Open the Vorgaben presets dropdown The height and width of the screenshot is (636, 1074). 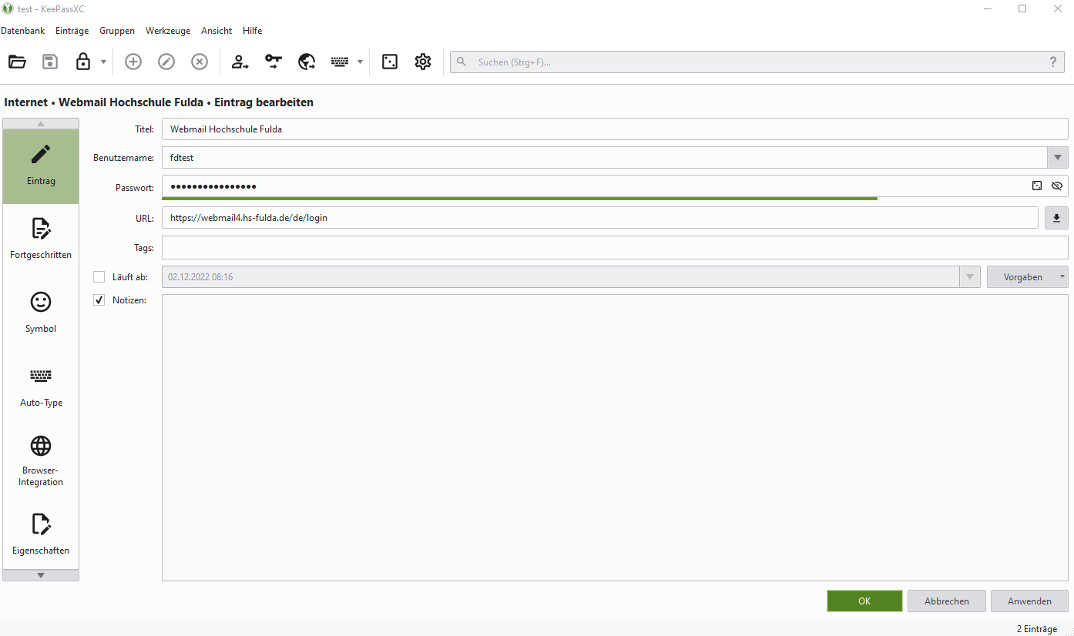[1027, 277]
